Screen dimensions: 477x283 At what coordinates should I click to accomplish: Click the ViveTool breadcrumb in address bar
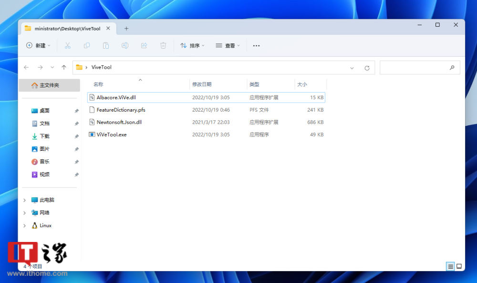[x=101, y=67]
